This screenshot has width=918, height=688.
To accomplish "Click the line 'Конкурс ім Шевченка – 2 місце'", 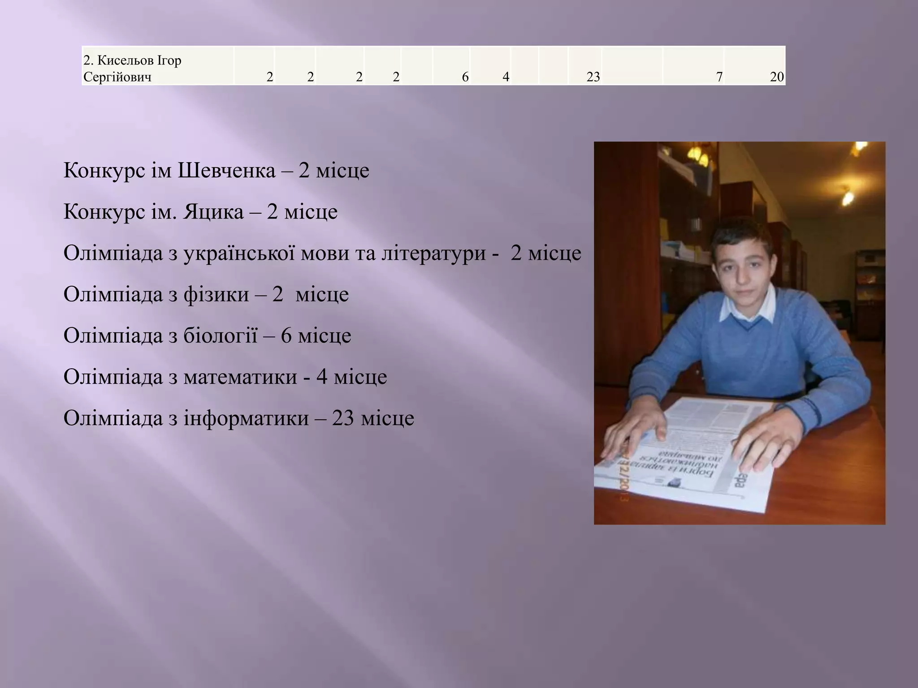I will coord(217,171).
